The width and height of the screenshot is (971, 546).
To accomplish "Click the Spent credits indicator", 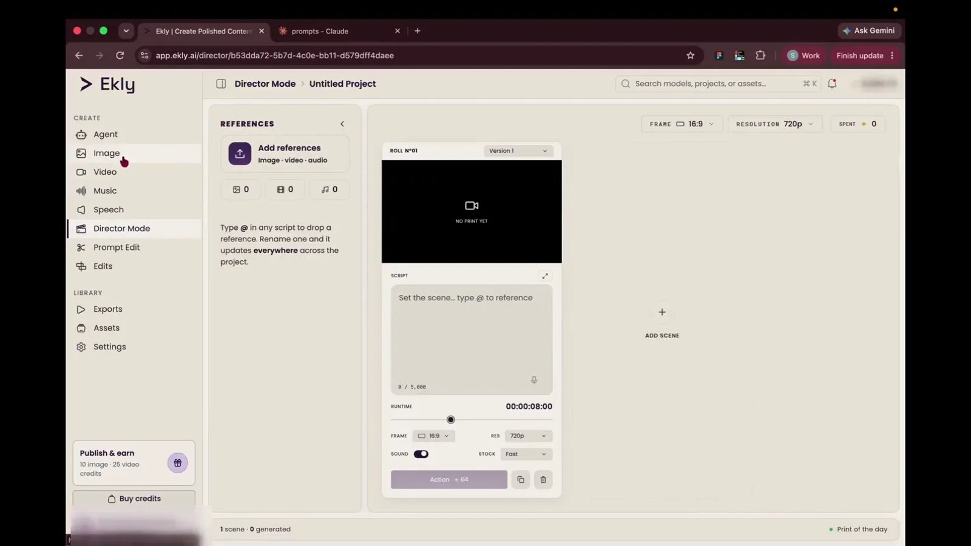I will coord(858,124).
